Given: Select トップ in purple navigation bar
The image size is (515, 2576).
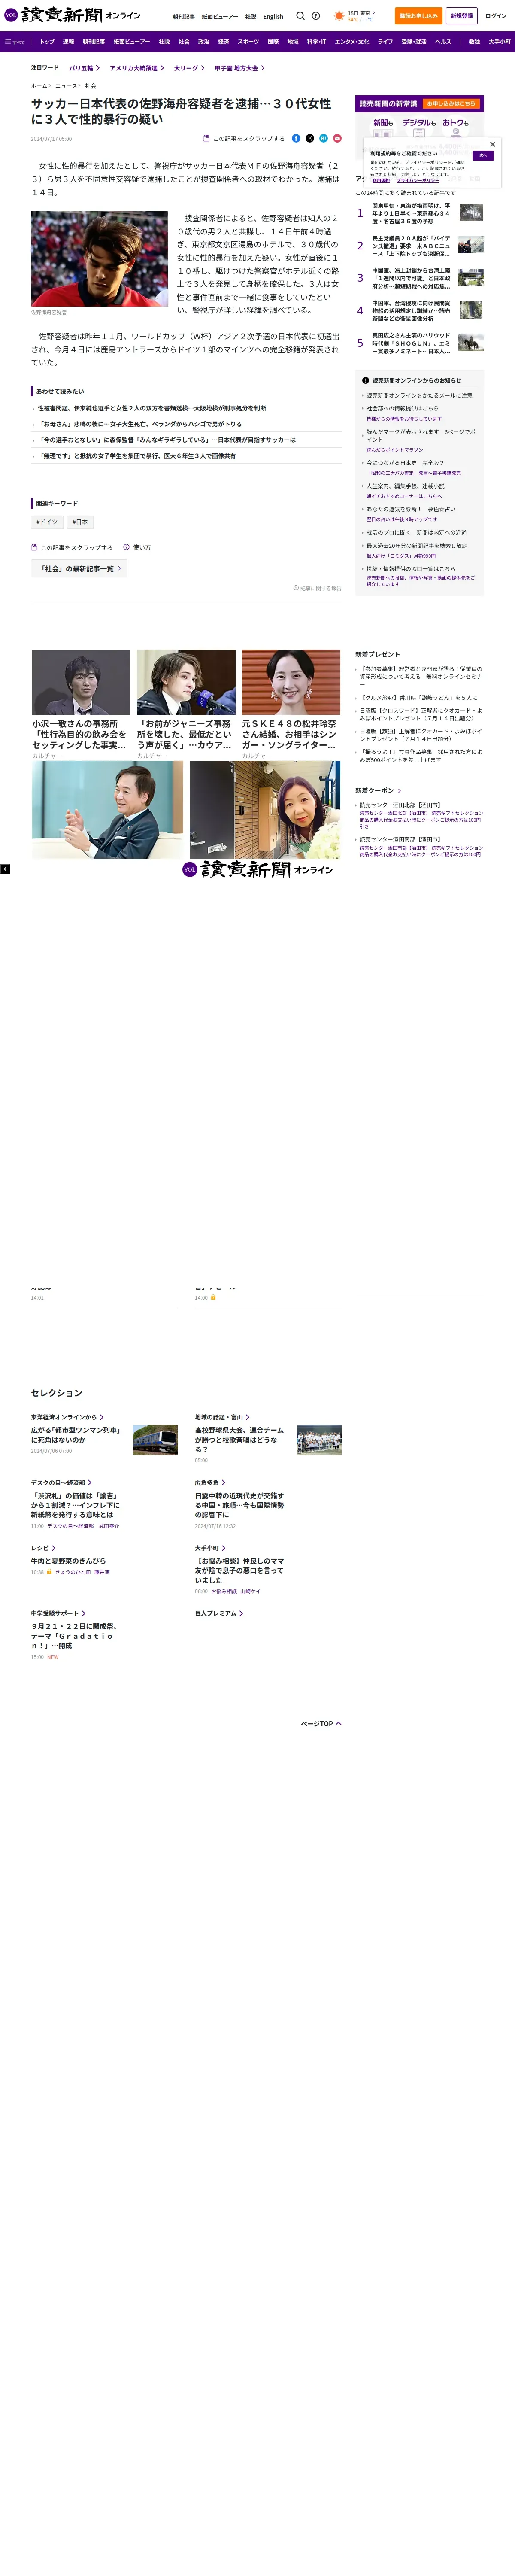Looking at the screenshot, I should click(x=47, y=42).
